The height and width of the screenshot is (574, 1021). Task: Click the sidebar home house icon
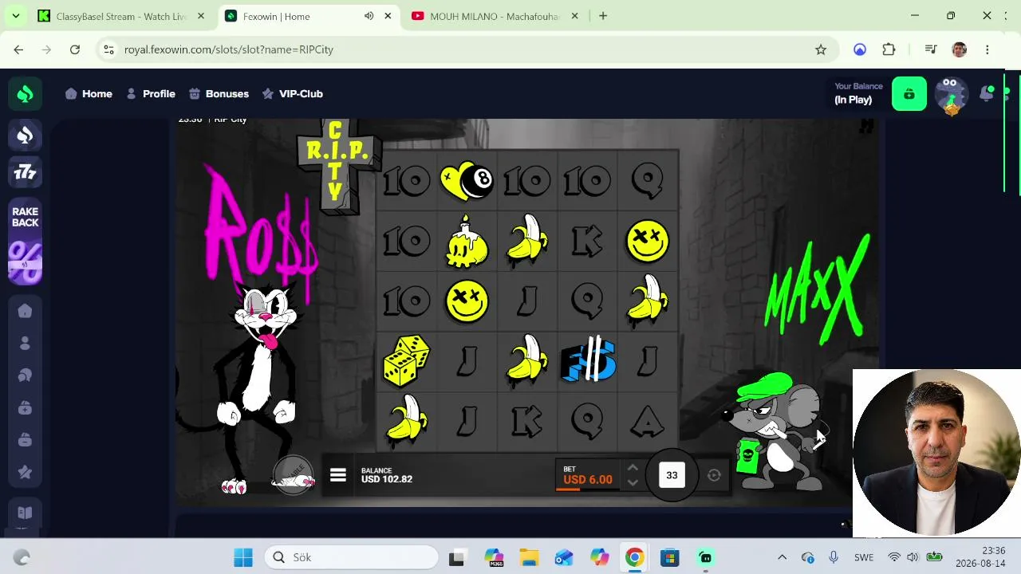point(25,311)
